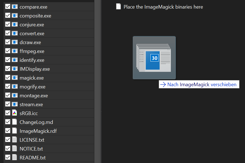Uncheck the stream.exe checkbox

8,104
